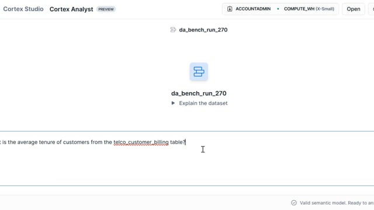Click the Valid semantic model status text
Screen dimensions: 374x210
pyautogui.click(x=337, y=203)
